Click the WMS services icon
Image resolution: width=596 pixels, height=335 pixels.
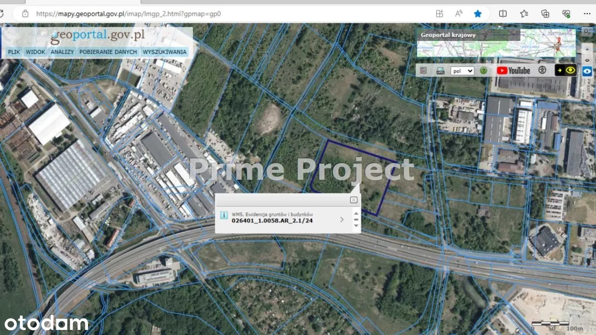[x=440, y=71]
